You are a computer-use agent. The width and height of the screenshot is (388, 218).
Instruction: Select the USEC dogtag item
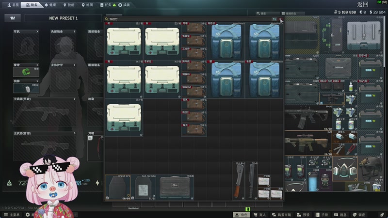coord(26,88)
